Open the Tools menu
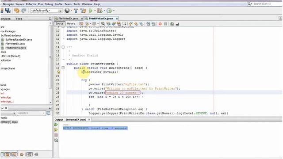 (x=76, y=4)
